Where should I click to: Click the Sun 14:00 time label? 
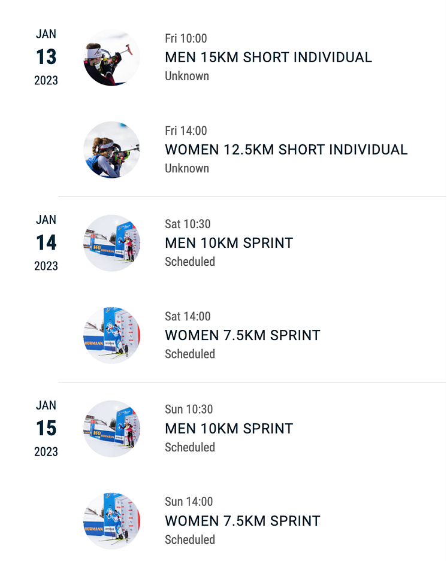click(x=189, y=502)
